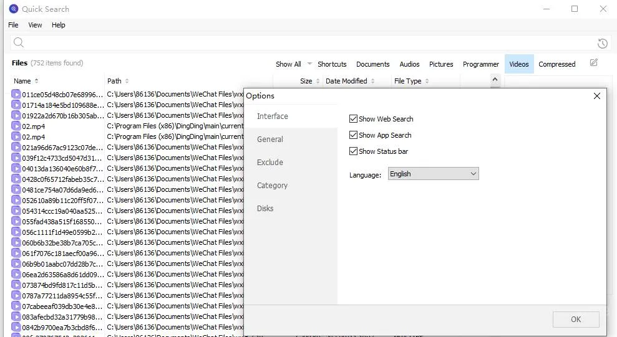The width and height of the screenshot is (617, 337).
Task: Select second 02.mp4 file row
Action: pyautogui.click(x=127, y=136)
